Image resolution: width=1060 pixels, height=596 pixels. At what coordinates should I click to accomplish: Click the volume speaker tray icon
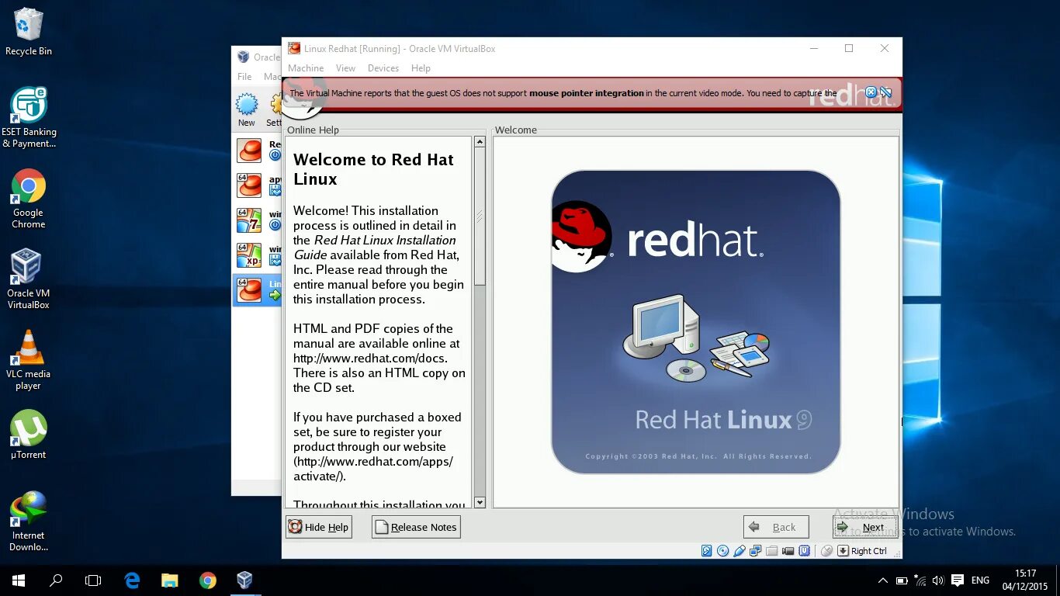coord(938,580)
